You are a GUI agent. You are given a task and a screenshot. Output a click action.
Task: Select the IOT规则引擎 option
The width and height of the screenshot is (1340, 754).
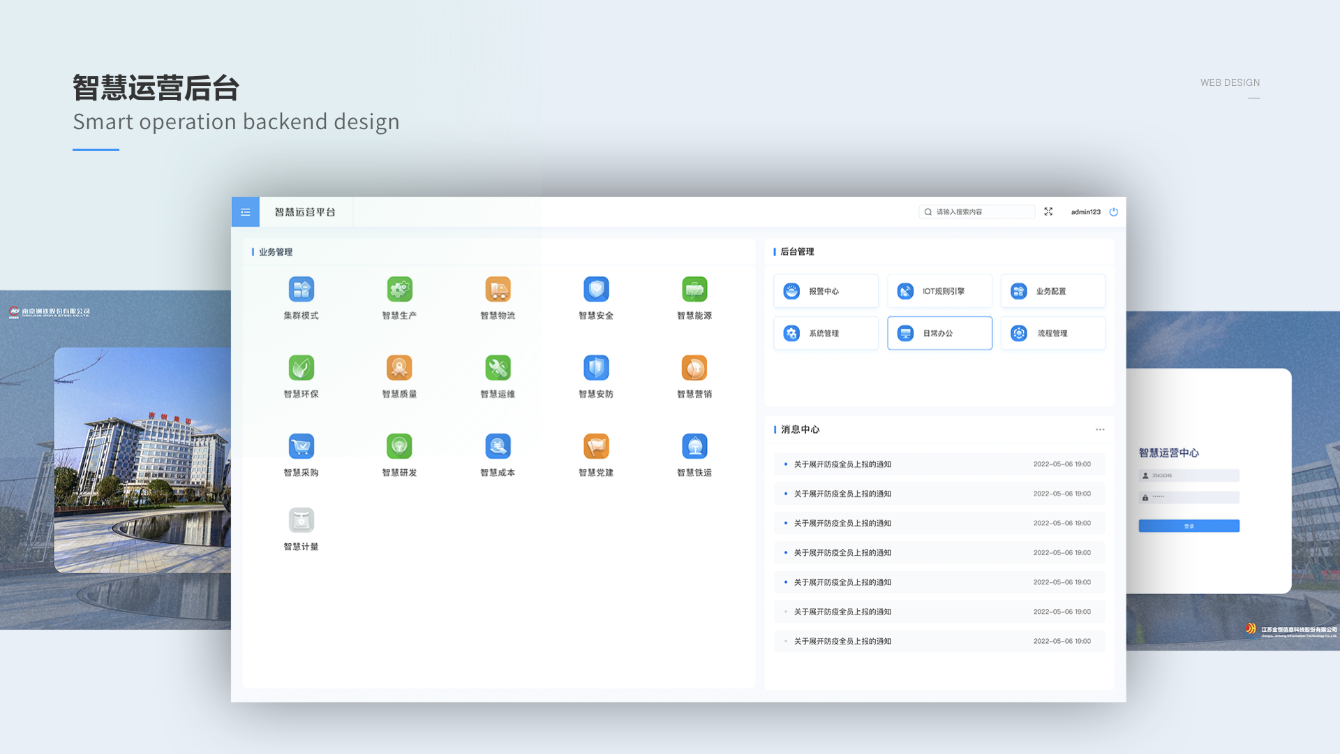pyautogui.click(x=939, y=291)
